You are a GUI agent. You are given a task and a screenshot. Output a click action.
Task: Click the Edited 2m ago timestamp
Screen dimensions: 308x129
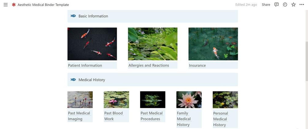(x=246, y=5)
